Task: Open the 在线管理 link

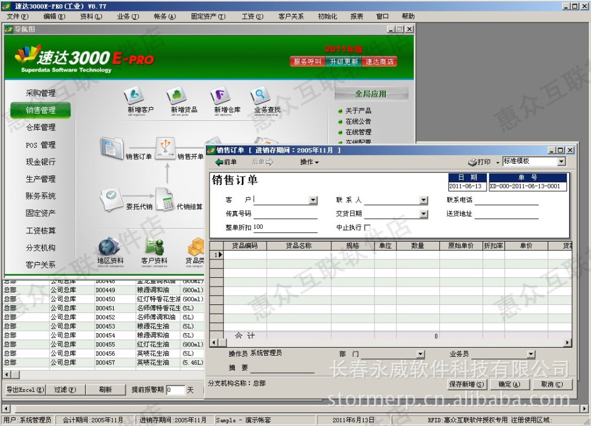Action: pos(358,132)
